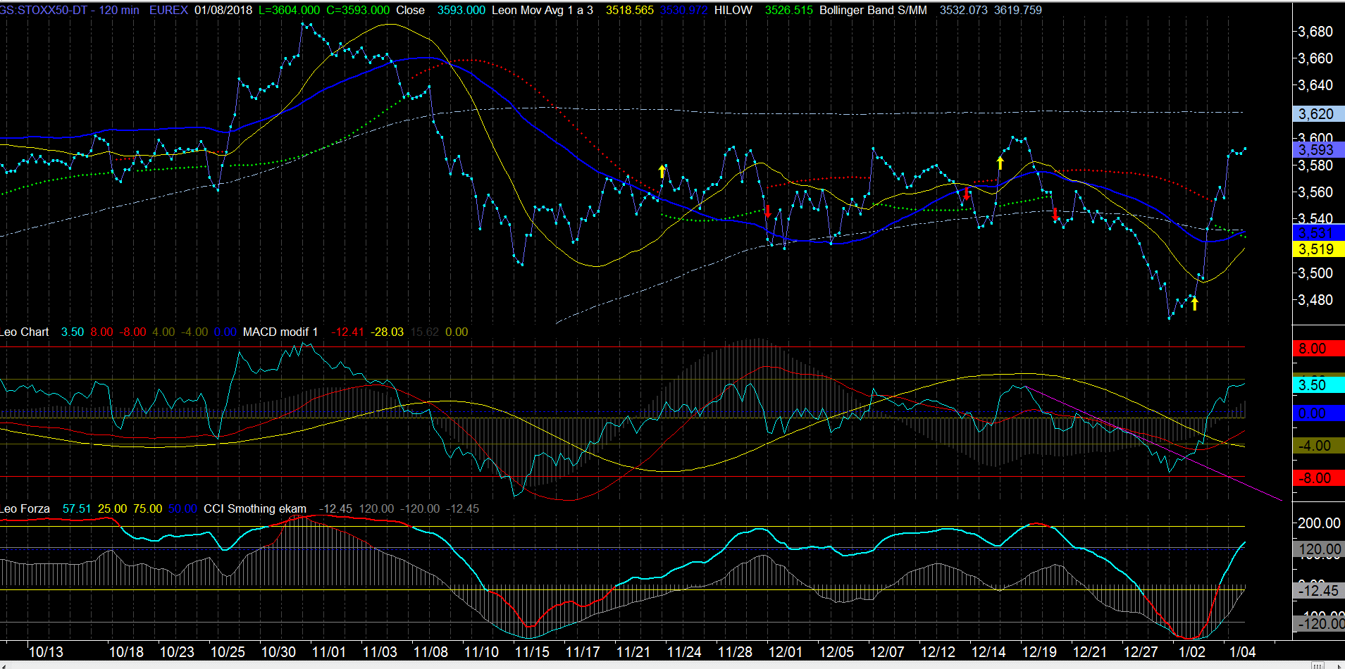
Task: Click the 1/04 date axis label
Action: pyautogui.click(x=1243, y=651)
